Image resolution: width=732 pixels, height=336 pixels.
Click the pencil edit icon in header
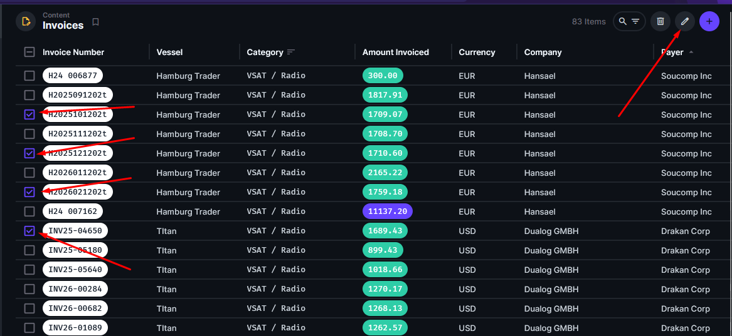(685, 21)
